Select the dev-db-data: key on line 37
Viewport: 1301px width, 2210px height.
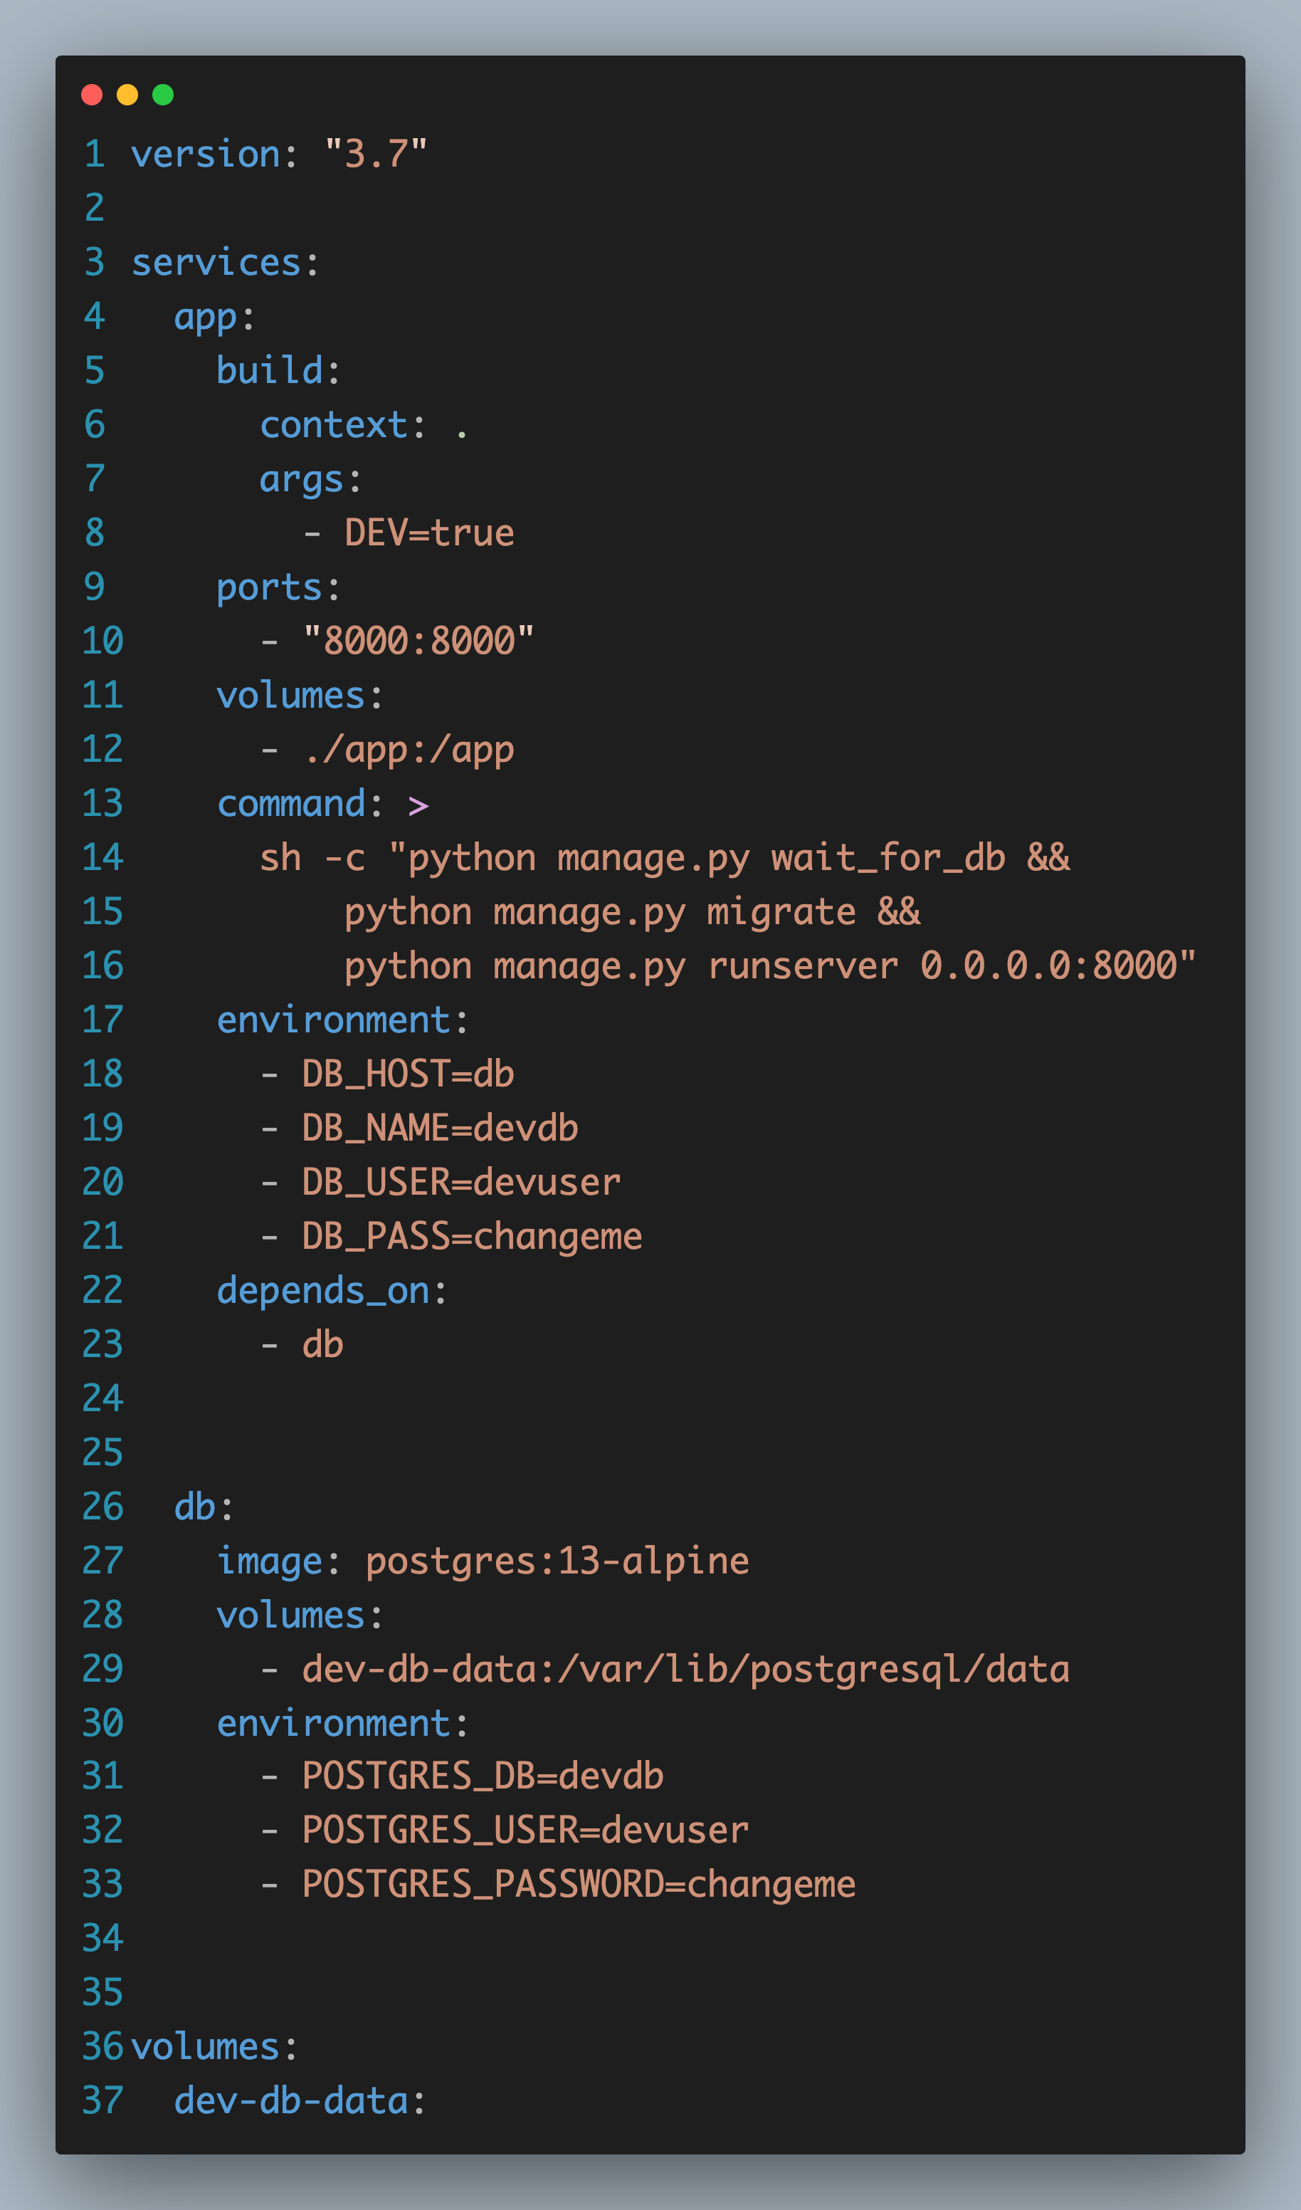(298, 2100)
